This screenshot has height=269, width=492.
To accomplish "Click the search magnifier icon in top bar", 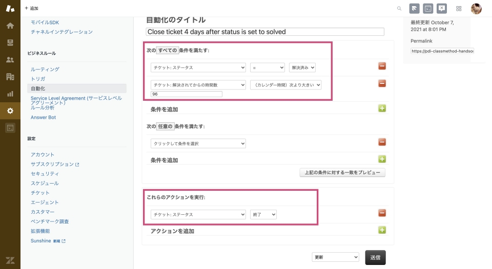I will [x=399, y=9].
